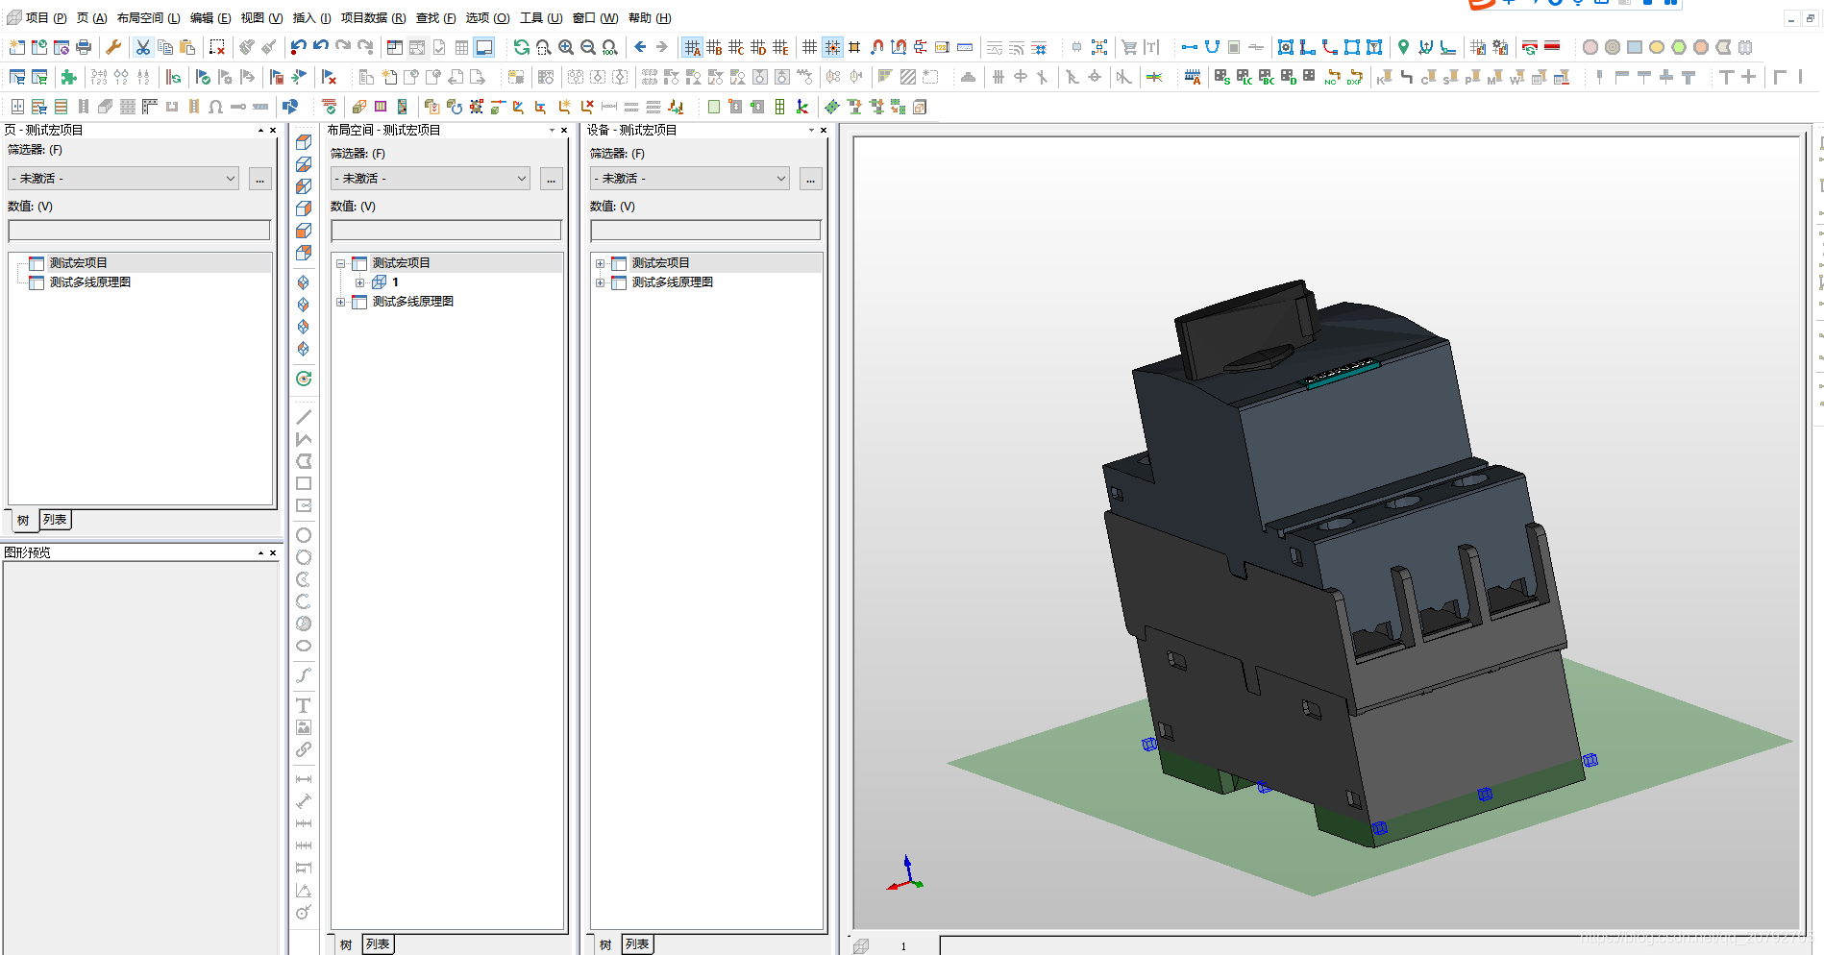This screenshot has width=1824, height=955.
Task: Click the print icon in the toolbar
Action: coord(84,47)
